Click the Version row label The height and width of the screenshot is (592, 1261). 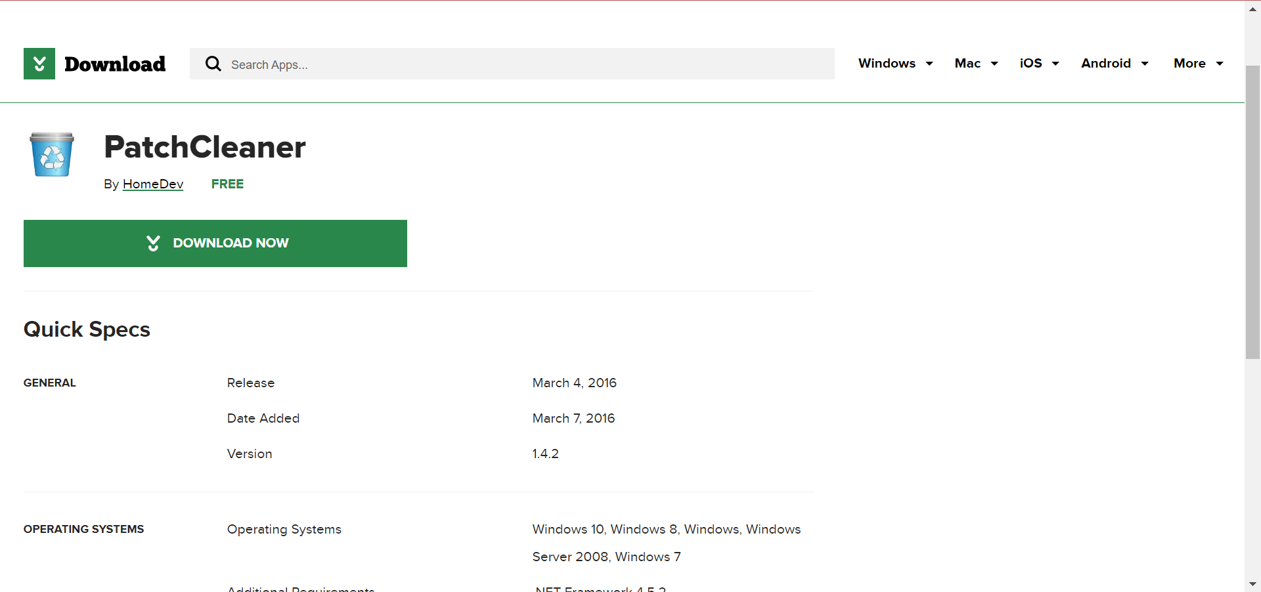pyautogui.click(x=250, y=454)
